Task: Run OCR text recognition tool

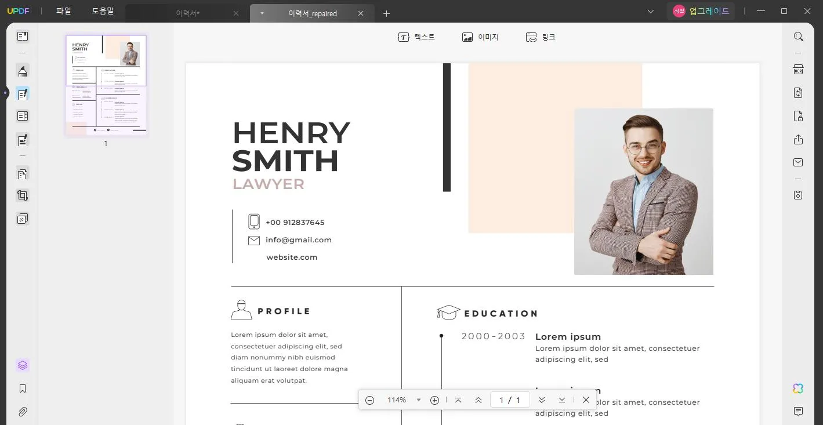Action: tap(799, 70)
